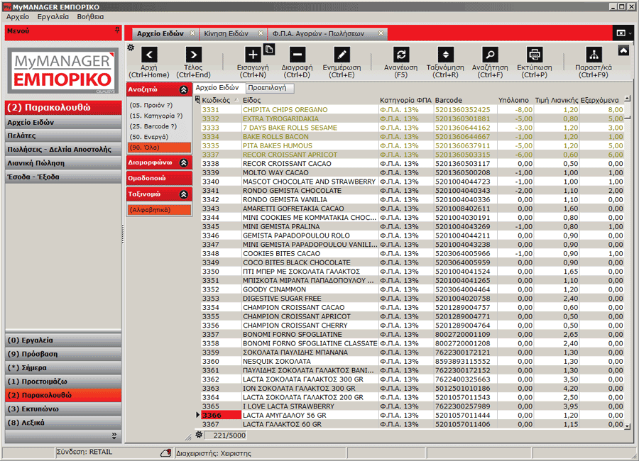The image size is (639, 461).
Task: Select the (*) Σήμερα menu group
Action: [x=63, y=368]
